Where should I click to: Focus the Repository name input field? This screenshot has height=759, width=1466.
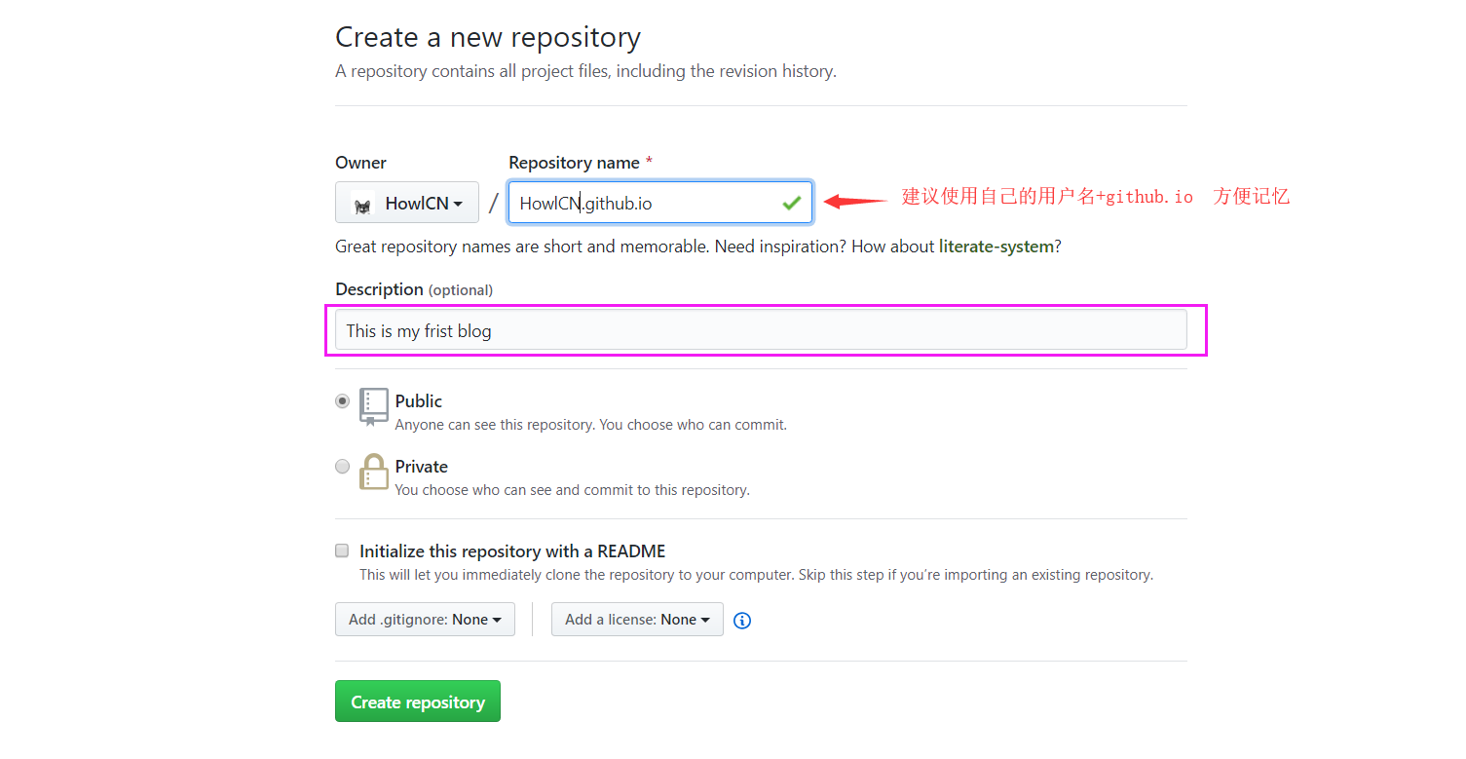[660, 203]
